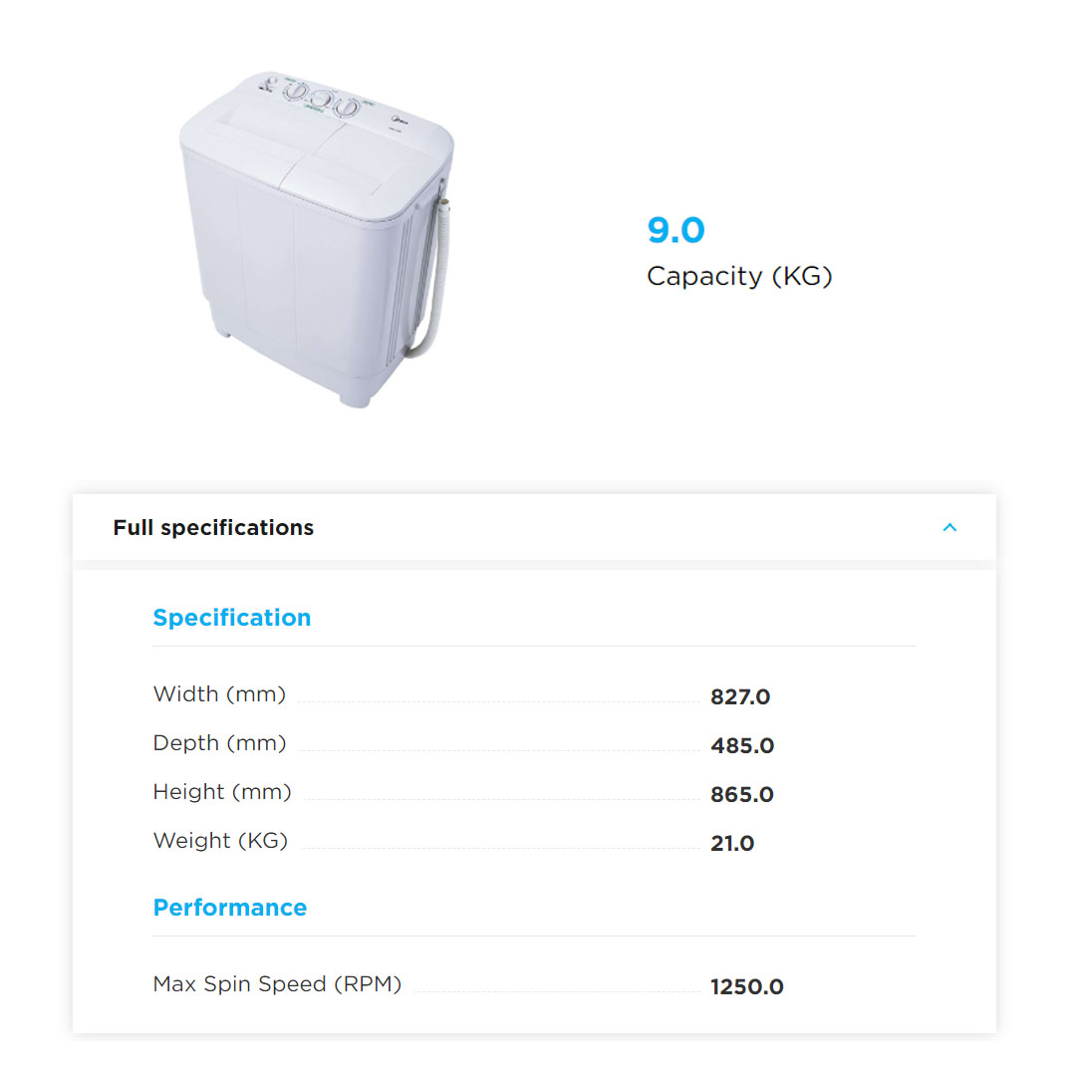Click the 827.0 width value

tap(740, 697)
